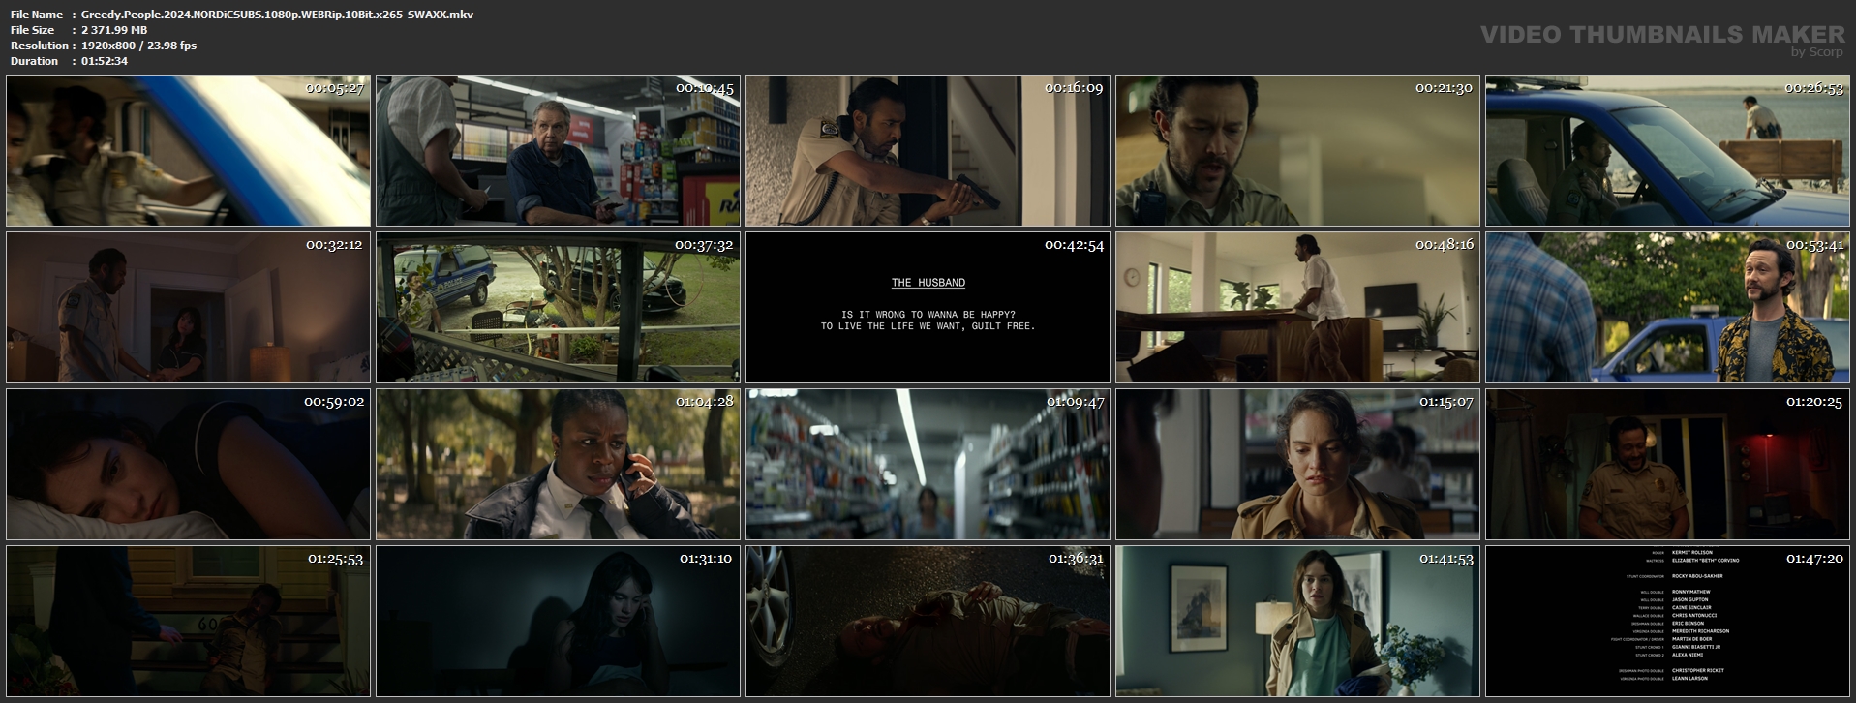
Task: Select the thumbnail at 00:37:32
Action: tap(558, 308)
